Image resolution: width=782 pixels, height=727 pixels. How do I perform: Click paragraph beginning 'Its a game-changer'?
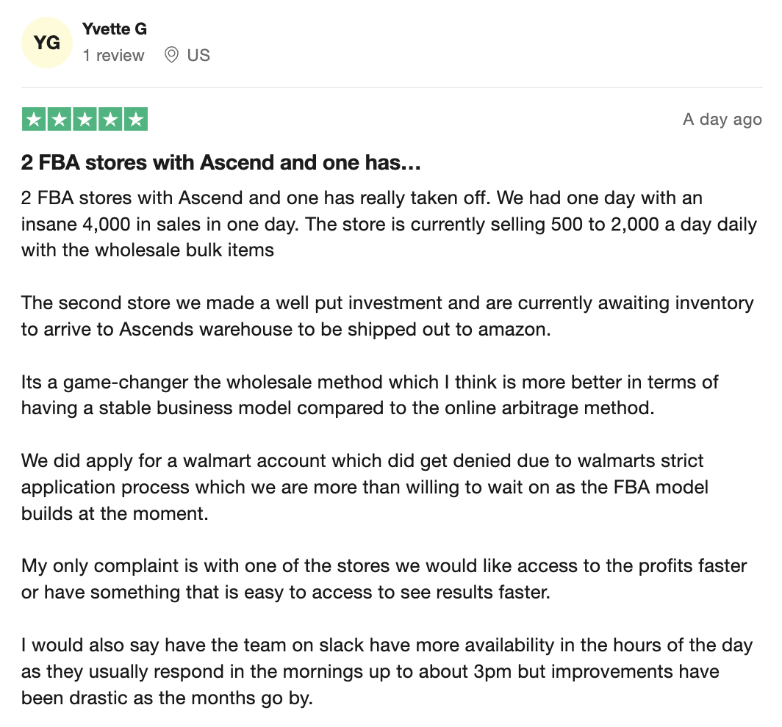(x=370, y=394)
